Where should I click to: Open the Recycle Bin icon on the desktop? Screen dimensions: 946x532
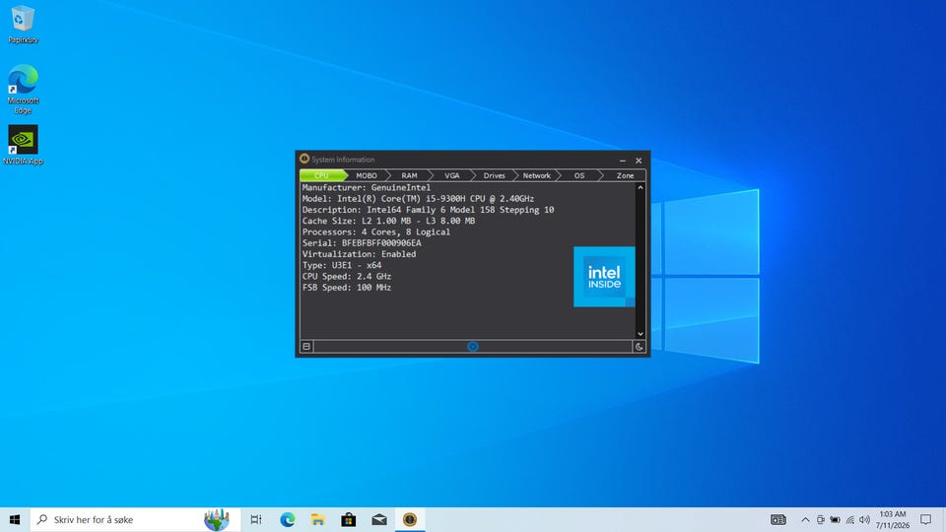23,24
